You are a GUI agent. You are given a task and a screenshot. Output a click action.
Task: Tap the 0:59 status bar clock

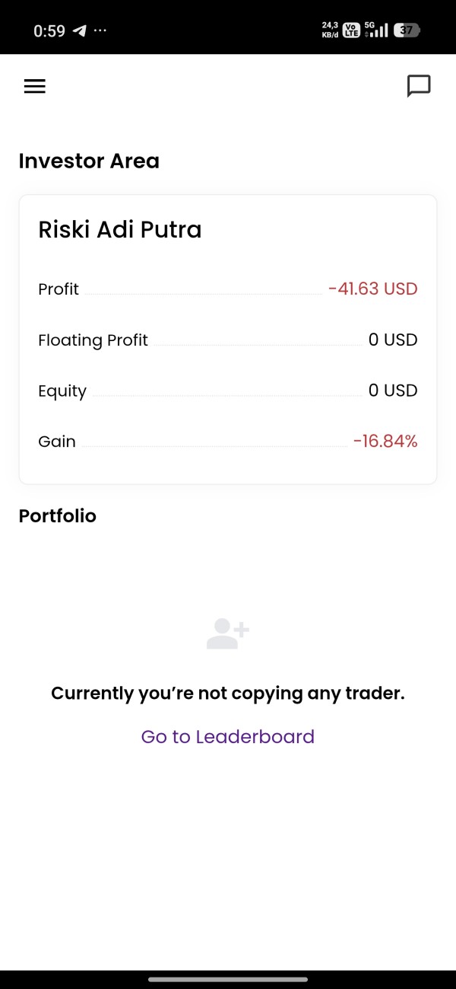pyautogui.click(x=49, y=31)
